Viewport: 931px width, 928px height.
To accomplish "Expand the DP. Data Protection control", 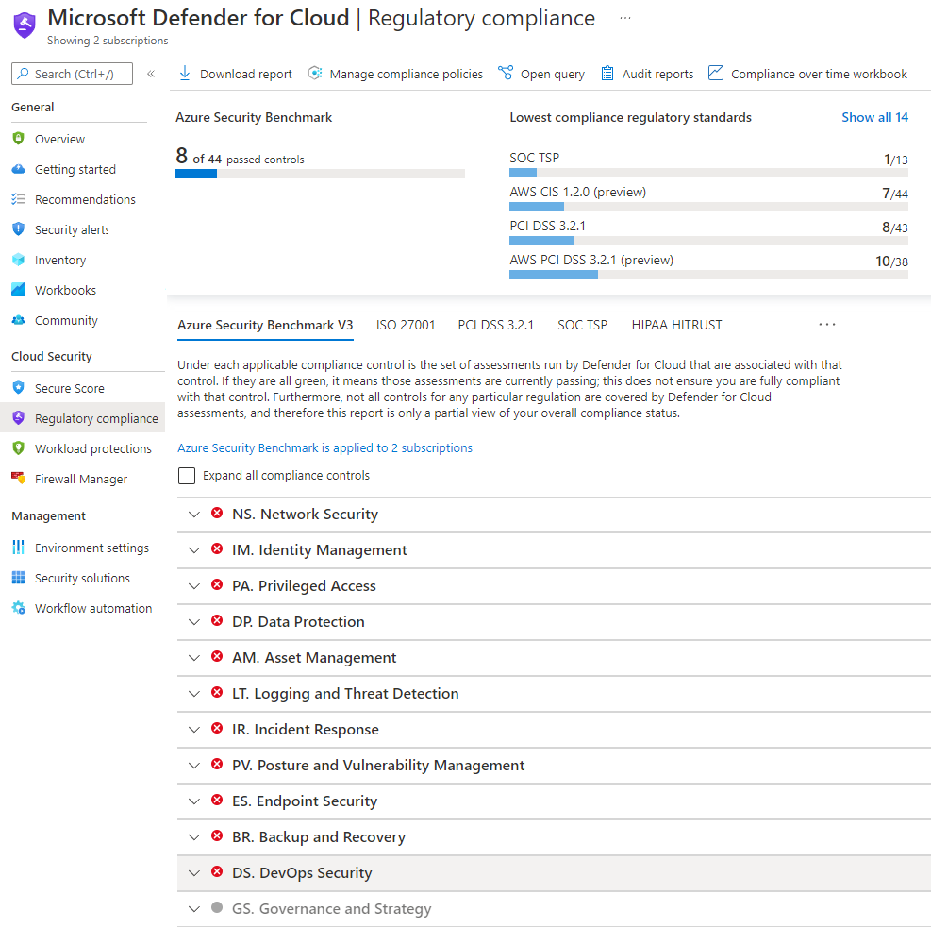I will [194, 621].
